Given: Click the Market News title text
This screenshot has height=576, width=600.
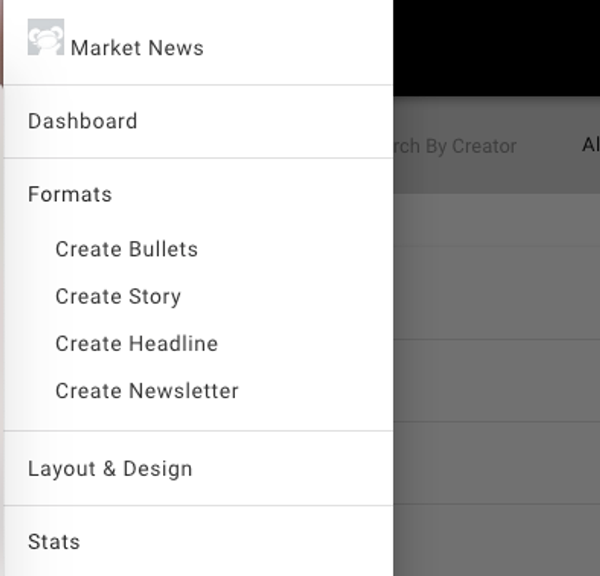Looking at the screenshot, I should (x=137, y=48).
